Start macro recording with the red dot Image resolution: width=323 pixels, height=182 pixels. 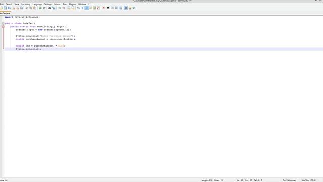click(x=104, y=8)
